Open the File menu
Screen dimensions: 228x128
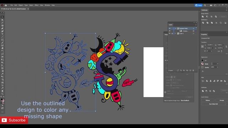pos(11,5)
